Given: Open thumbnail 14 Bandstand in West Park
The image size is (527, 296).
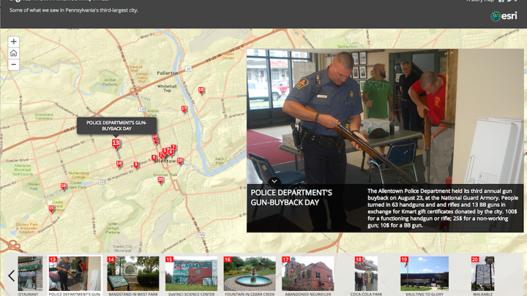Looking at the screenshot, I should (133, 273).
